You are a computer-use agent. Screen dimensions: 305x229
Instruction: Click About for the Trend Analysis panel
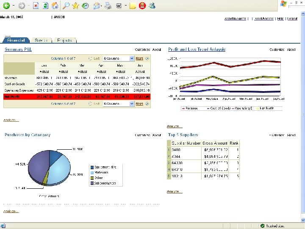coord(291,50)
